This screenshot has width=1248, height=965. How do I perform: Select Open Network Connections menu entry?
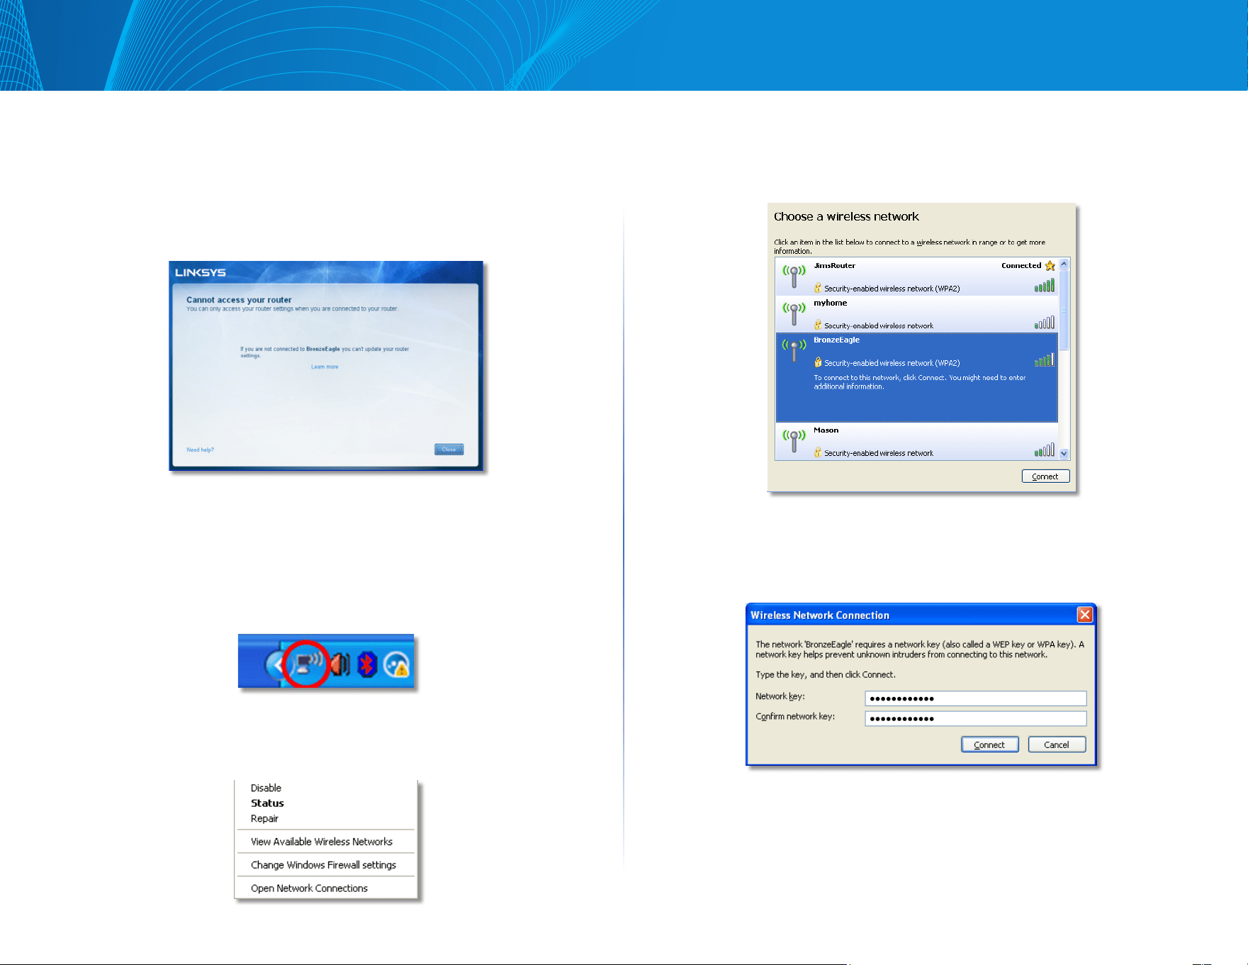(309, 888)
